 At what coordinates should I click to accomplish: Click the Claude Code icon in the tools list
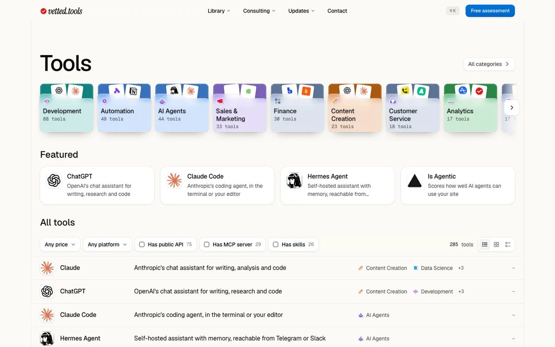(x=47, y=315)
